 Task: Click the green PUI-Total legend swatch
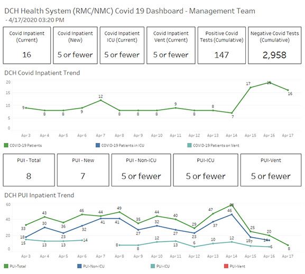coord(6,266)
